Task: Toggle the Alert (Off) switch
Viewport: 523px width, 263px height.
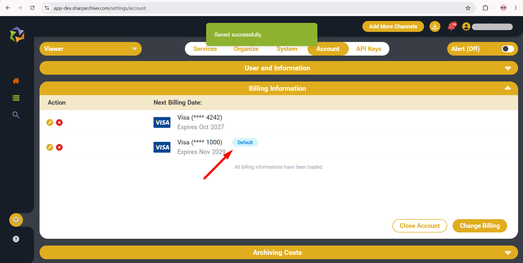Action: pyautogui.click(x=508, y=49)
